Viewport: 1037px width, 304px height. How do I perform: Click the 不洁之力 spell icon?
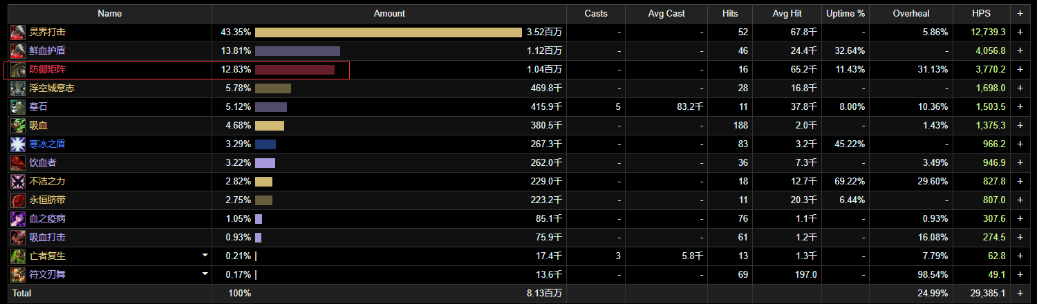tap(18, 182)
